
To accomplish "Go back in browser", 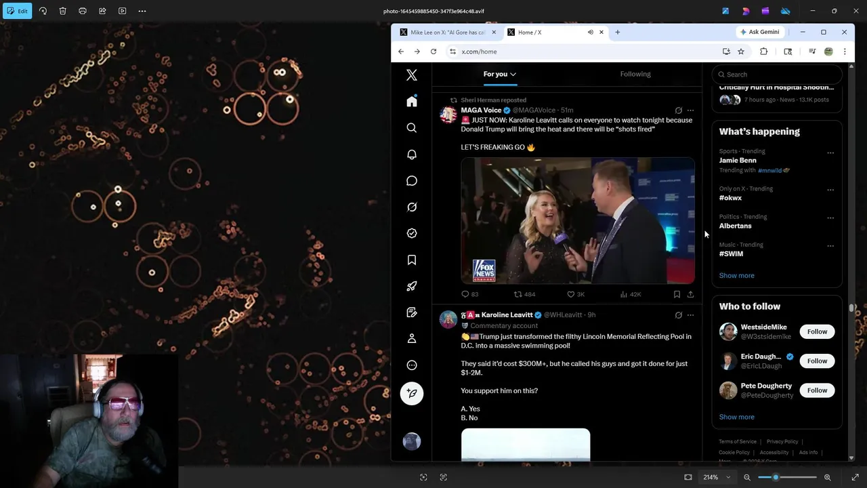I will click(x=401, y=52).
